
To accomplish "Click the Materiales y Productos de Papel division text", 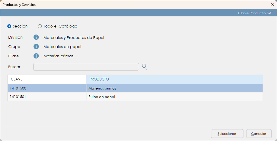I will [x=74, y=37].
